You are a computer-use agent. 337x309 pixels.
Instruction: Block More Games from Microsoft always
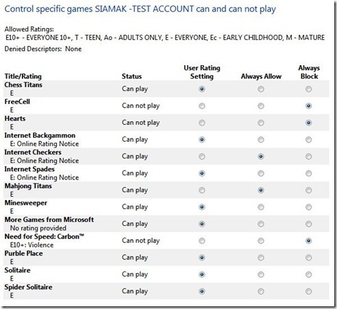(x=308, y=224)
